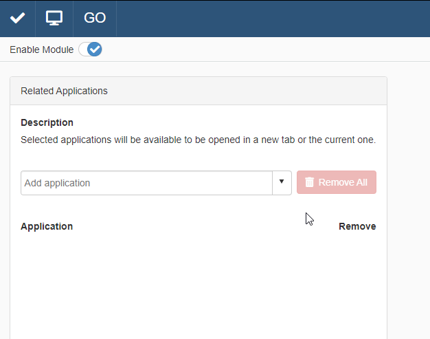Click the Description heading
Viewport: 430px width, 339px height.
coord(47,122)
